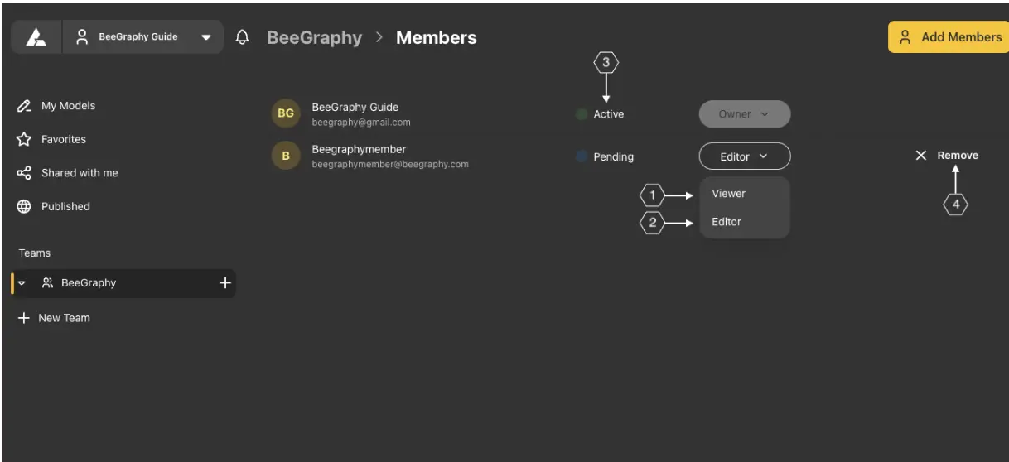
Task: Click the BeeGraphy logo icon
Action: coord(36,37)
